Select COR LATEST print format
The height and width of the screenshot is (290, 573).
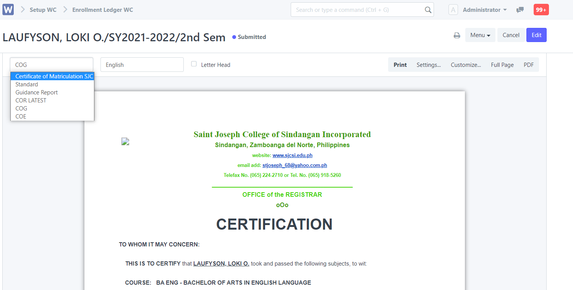coord(31,100)
